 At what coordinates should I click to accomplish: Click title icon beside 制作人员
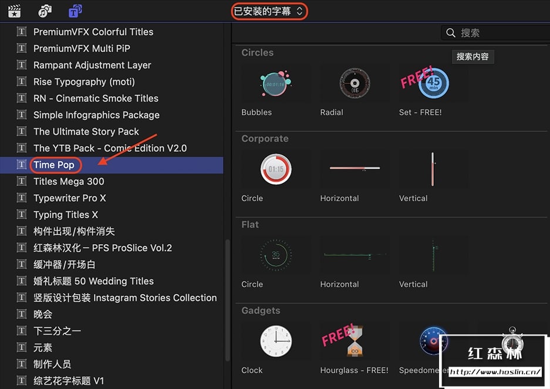coord(21,364)
